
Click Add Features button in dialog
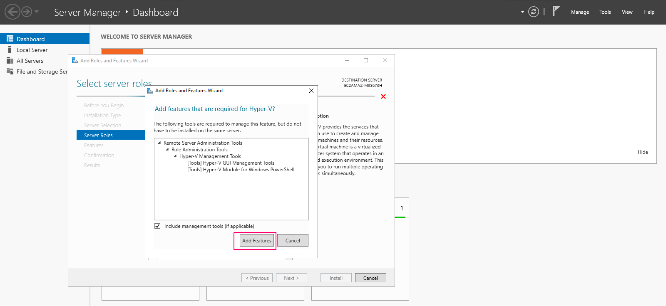click(257, 241)
